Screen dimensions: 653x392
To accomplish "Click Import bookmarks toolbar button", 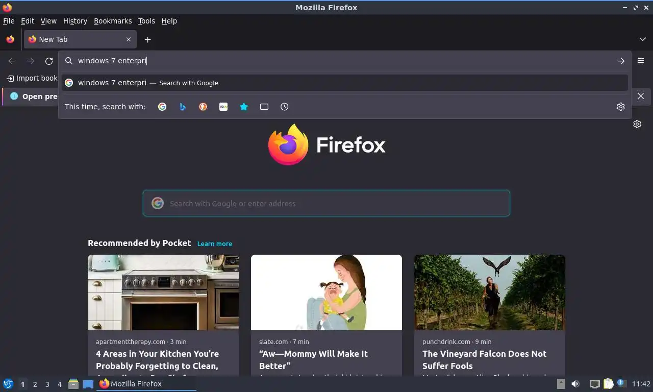I will click(32, 78).
